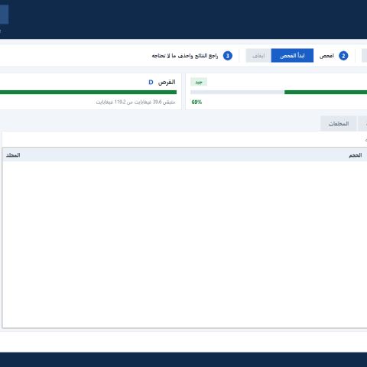Viewport: 367px width, 367px height.
Task: Select the step 2 number badge
Action: pyautogui.click(x=343, y=56)
